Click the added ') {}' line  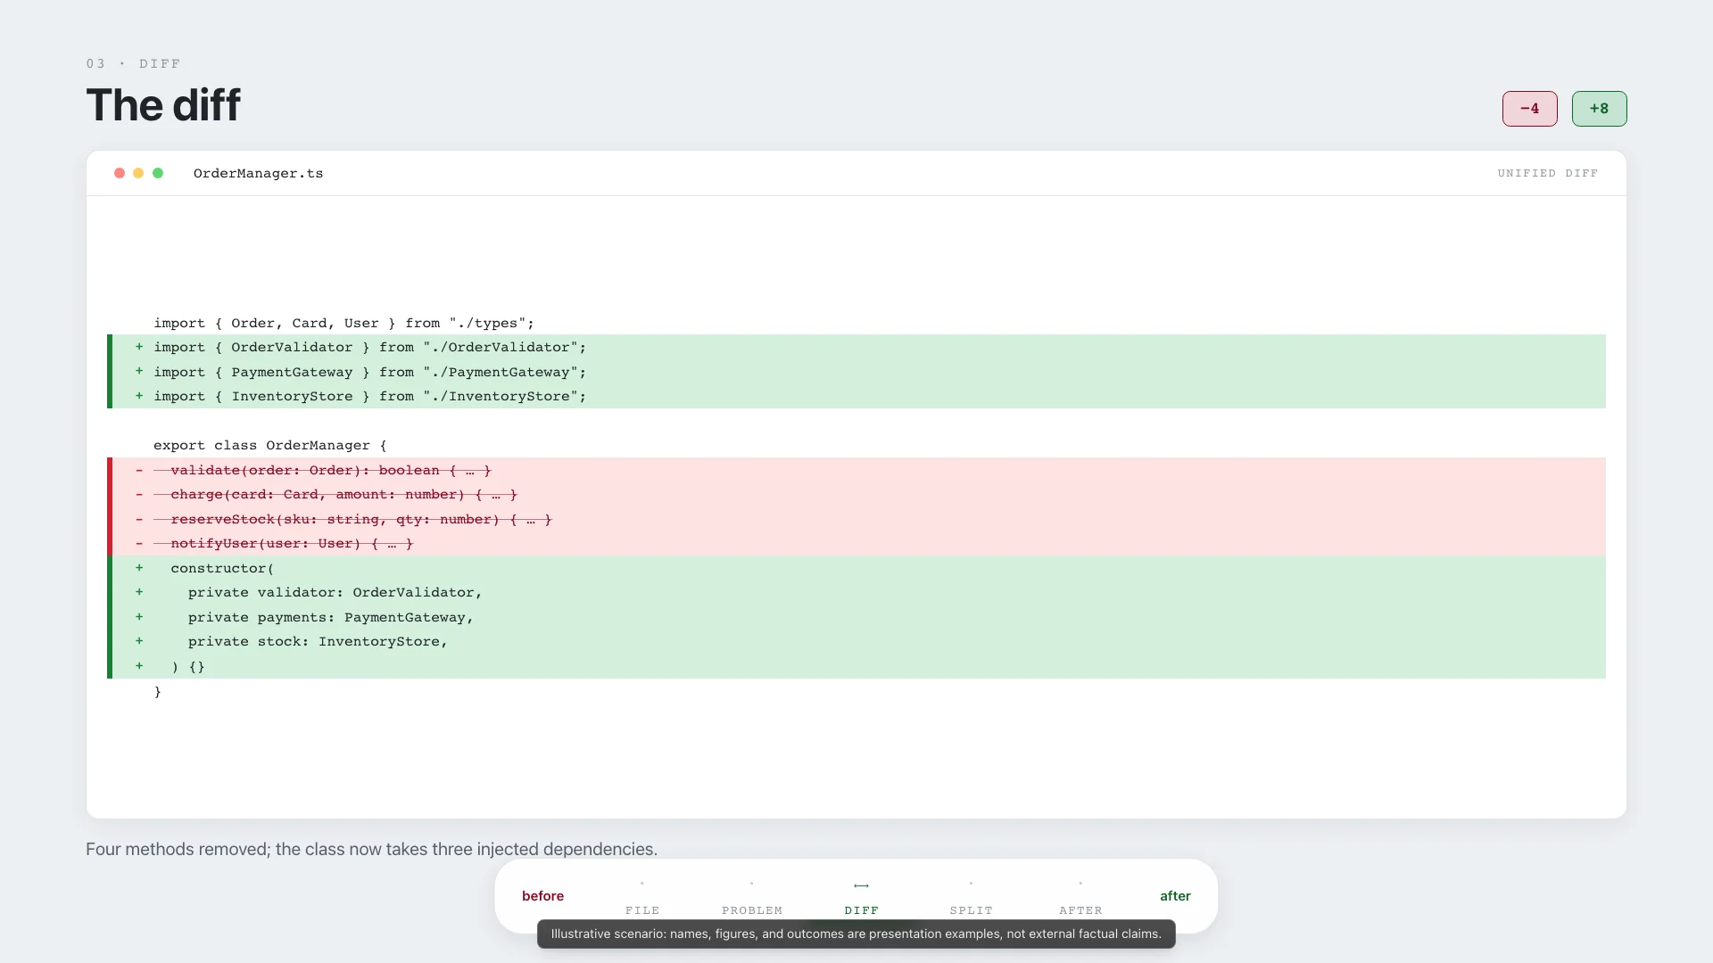(856, 666)
